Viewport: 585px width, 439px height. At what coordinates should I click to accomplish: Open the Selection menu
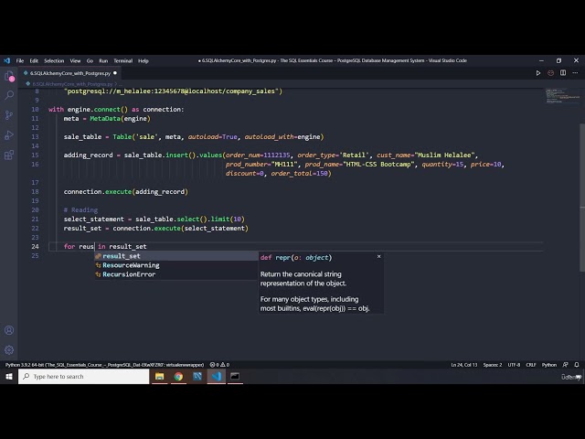pos(54,60)
